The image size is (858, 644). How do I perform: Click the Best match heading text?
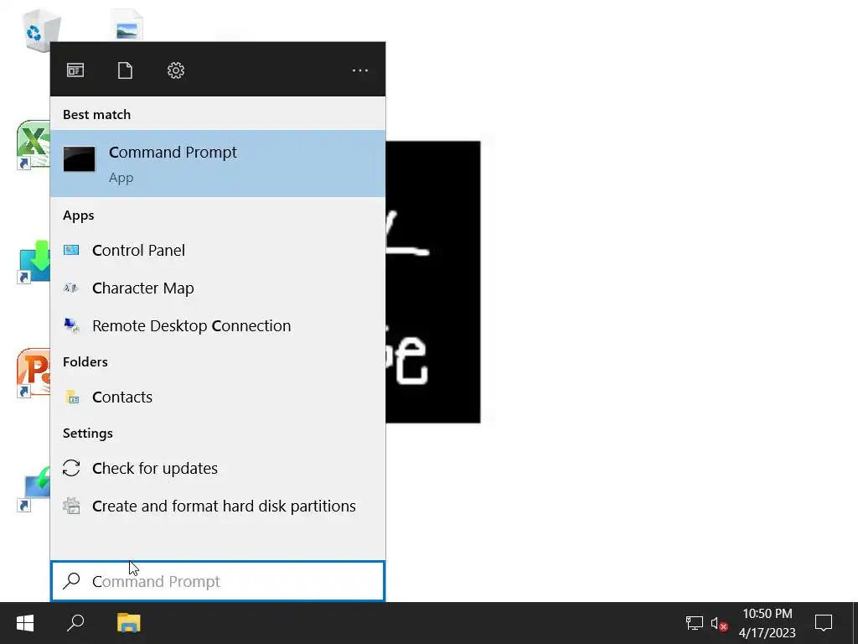(97, 114)
